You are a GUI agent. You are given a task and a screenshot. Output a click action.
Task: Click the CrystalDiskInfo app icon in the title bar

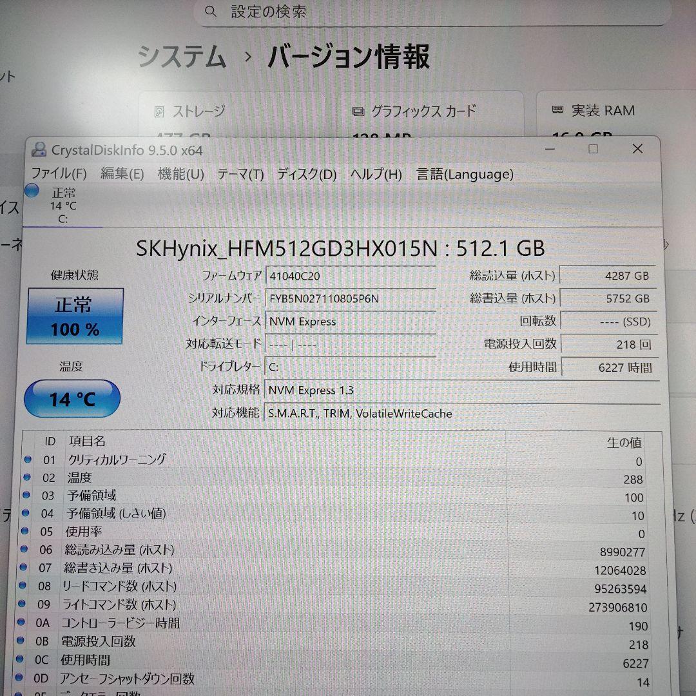click(x=39, y=150)
